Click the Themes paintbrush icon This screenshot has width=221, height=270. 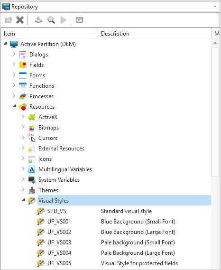click(32, 190)
